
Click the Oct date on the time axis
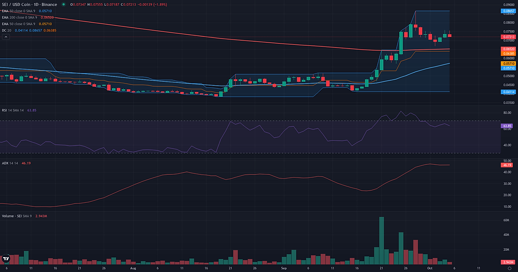point(430,268)
